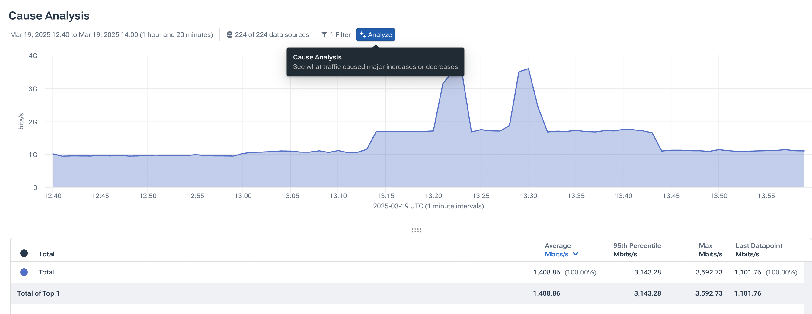The image size is (812, 314).
Task: Click the 3,592.73 max value in Total row
Action: (709, 272)
